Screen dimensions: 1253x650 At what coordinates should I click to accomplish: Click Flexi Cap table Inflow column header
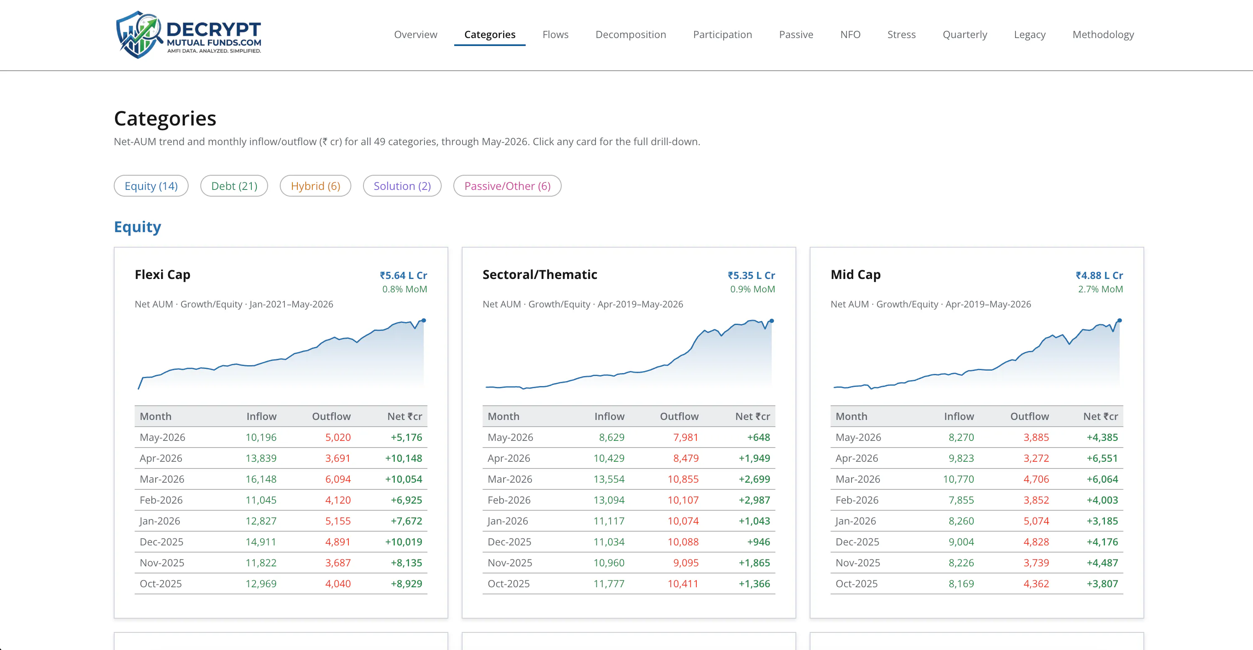pos(261,417)
